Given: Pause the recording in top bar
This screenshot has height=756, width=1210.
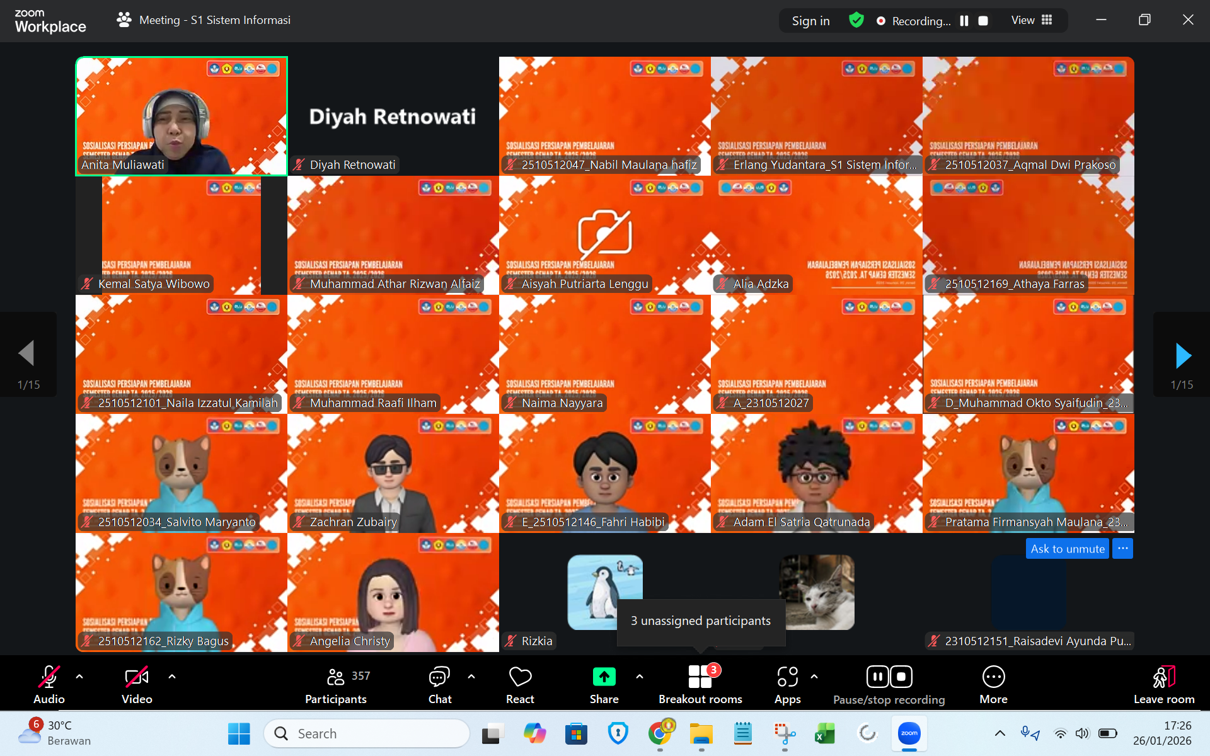Looking at the screenshot, I should [x=964, y=21].
